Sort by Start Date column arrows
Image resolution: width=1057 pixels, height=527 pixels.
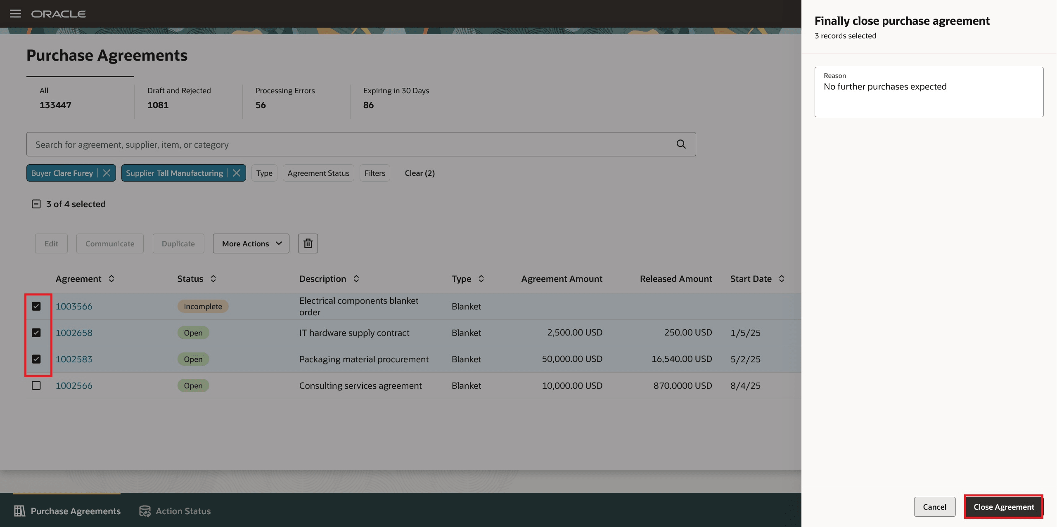(781, 279)
